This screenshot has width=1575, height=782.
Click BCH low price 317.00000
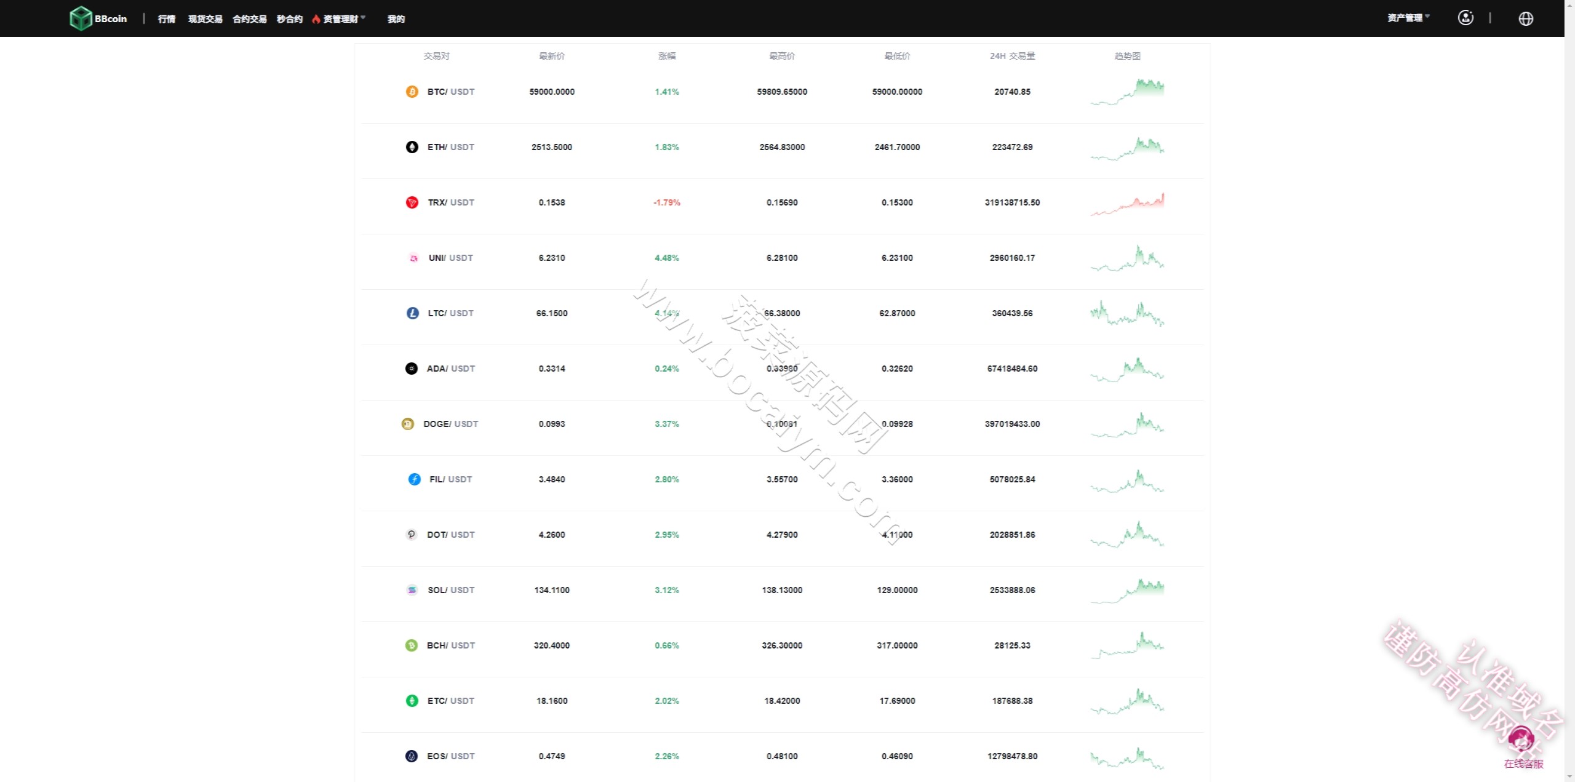pyautogui.click(x=897, y=645)
